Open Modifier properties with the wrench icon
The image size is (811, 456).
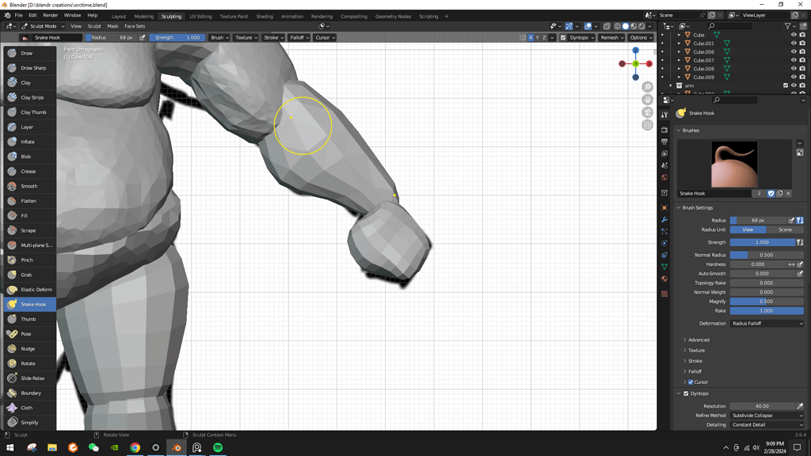(664, 218)
